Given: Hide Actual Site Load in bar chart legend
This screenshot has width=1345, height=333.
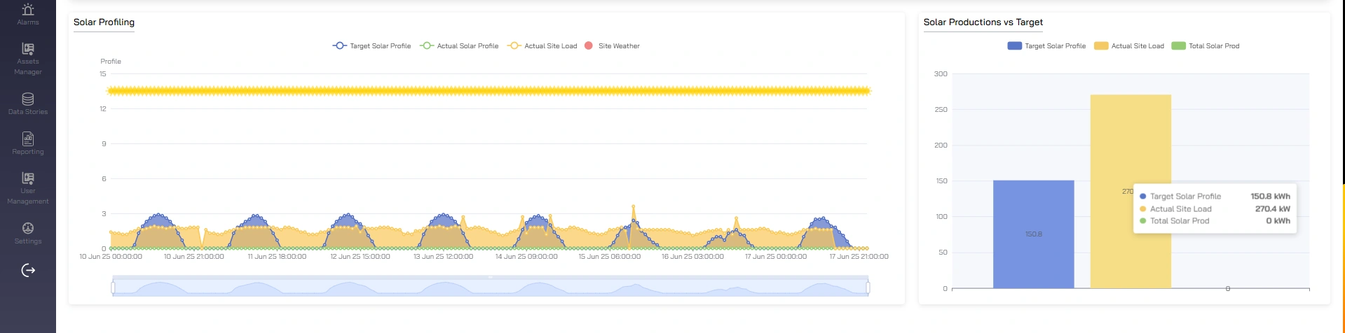Looking at the screenshot, I should (1130, 46).
